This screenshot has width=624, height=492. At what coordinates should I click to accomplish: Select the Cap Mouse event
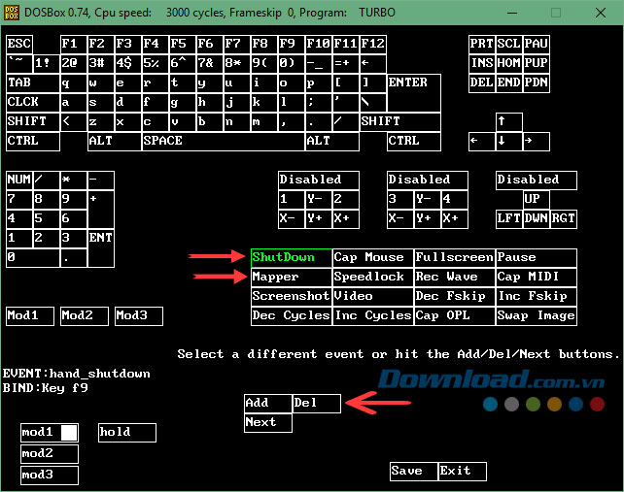pyautogui.click(x=373, y=258)
